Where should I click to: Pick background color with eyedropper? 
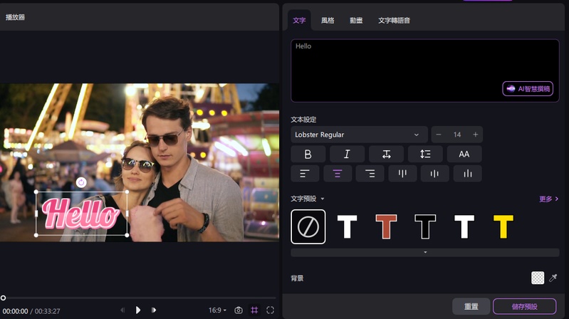[x=553, y=278]
